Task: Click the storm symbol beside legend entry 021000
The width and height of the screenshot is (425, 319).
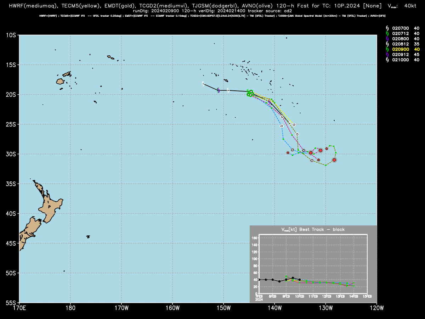Action: pyautogui.click(x=387, y=60)
